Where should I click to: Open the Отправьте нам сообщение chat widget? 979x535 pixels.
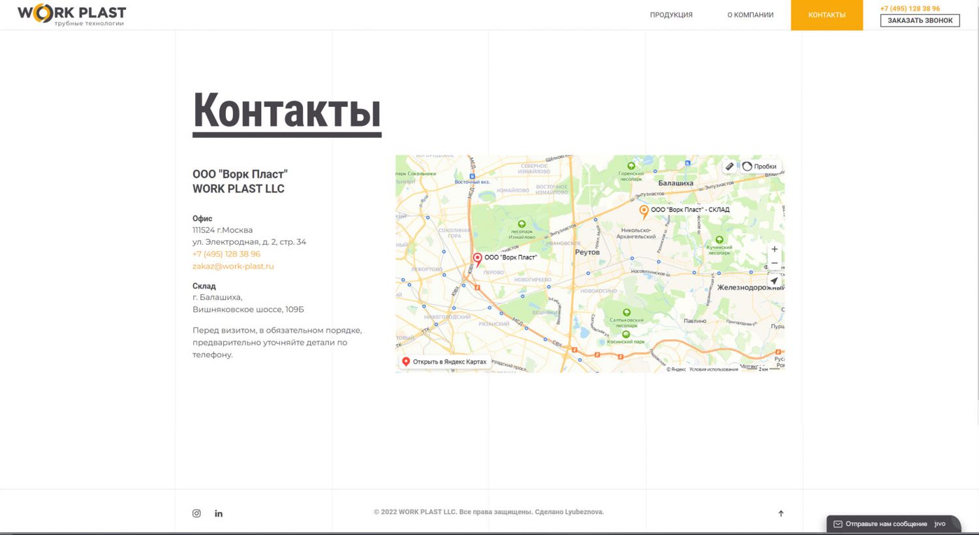894,524
